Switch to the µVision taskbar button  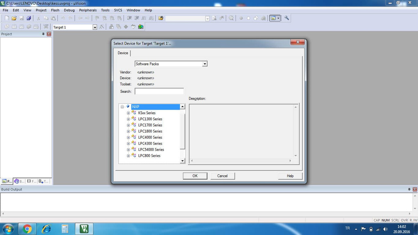pos(84,229)
